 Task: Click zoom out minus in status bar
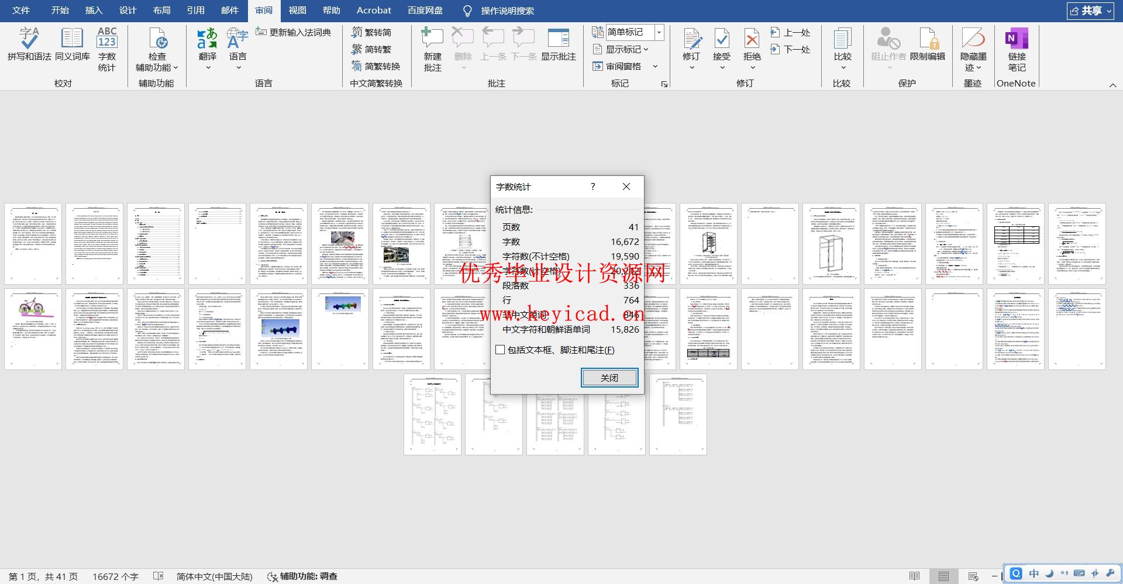(x=994, y=576)
